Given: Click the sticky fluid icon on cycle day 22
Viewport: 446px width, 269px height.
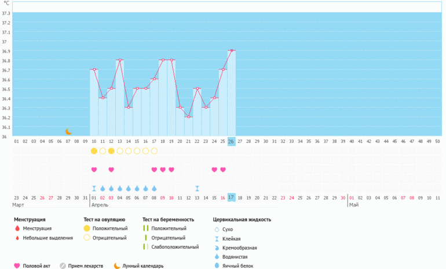Looking at the screenshot, I should (x=197, y=188).
